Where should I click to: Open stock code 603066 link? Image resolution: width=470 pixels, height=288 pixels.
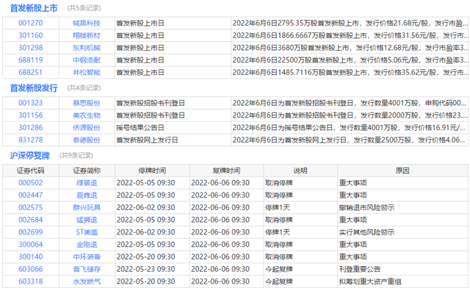(31, 269)
